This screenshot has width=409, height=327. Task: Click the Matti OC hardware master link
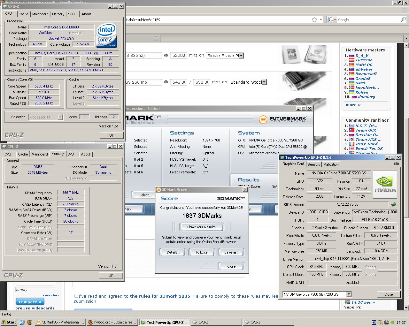[x=364, y=65]
